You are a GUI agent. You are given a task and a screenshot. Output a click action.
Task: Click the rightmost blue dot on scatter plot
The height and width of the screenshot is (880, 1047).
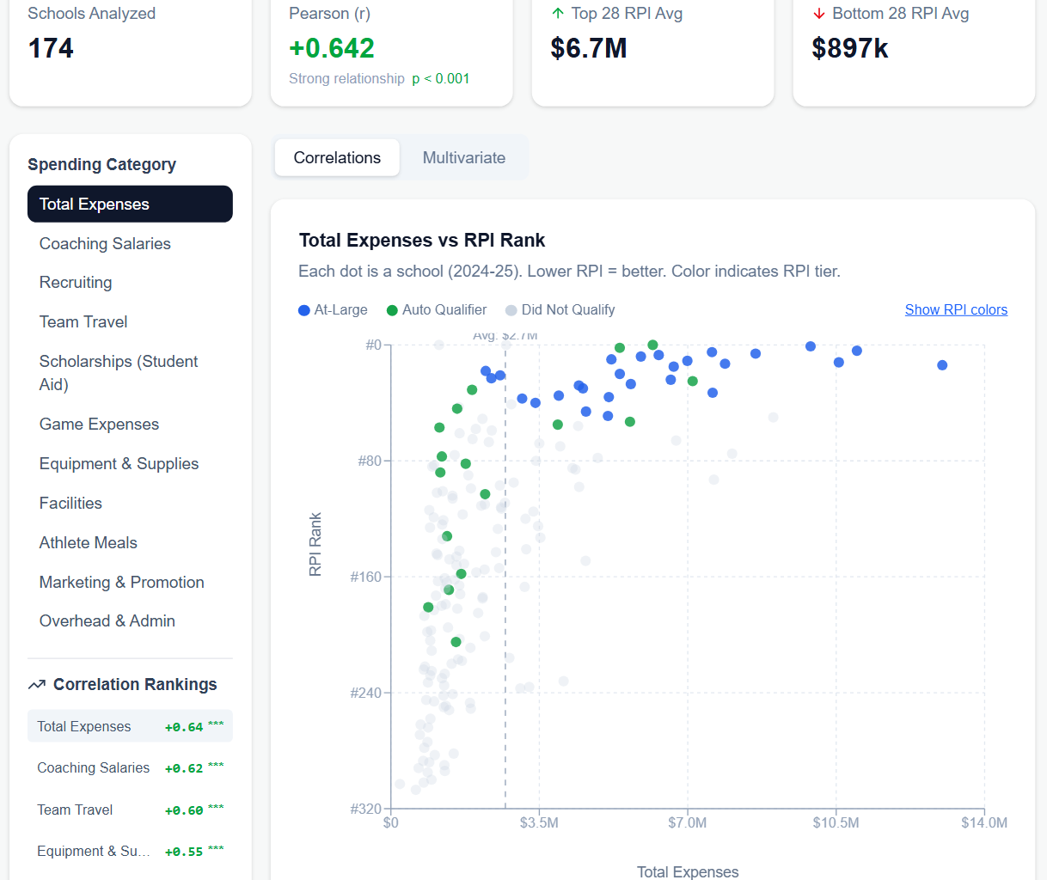(x=942, y=365)
